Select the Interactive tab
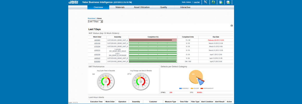 [185, 7]
